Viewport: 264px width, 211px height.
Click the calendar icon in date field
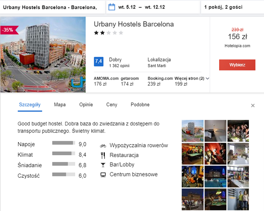tap(111, 7)
